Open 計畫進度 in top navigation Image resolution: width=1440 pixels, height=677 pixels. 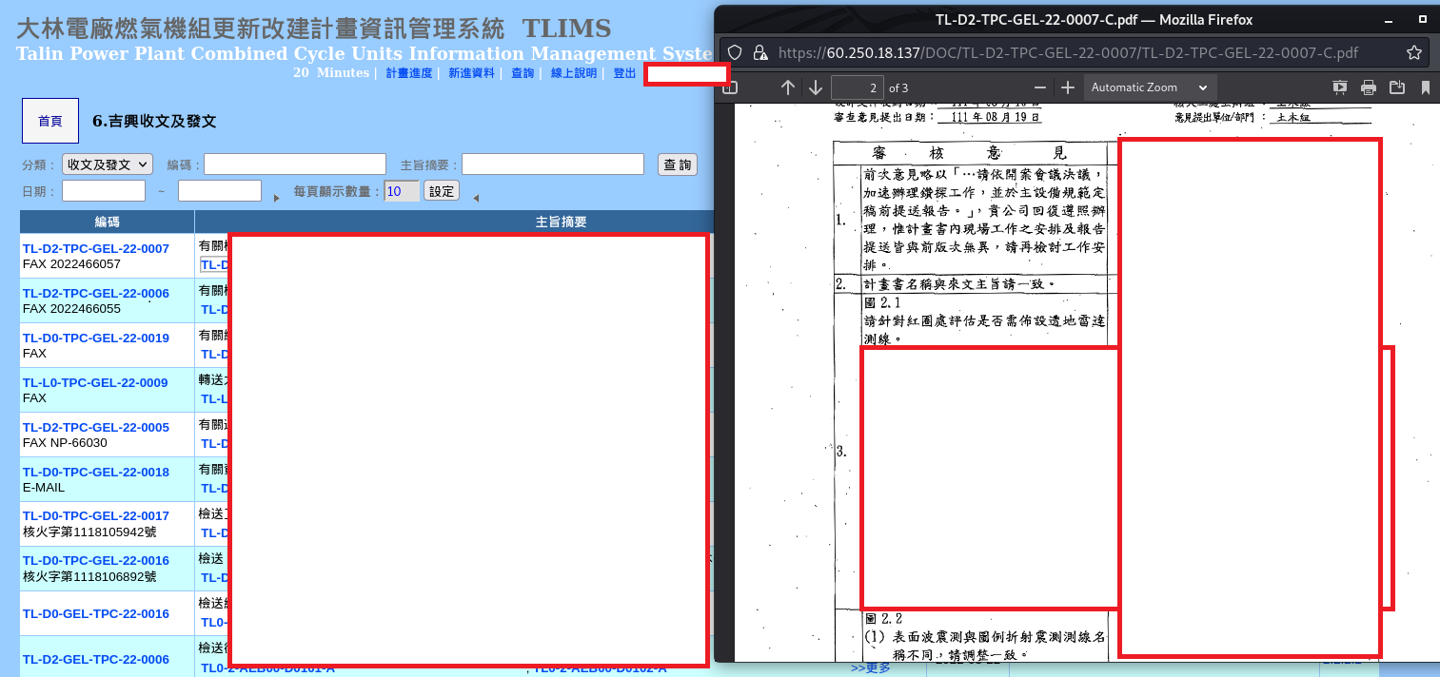point(409,73)
